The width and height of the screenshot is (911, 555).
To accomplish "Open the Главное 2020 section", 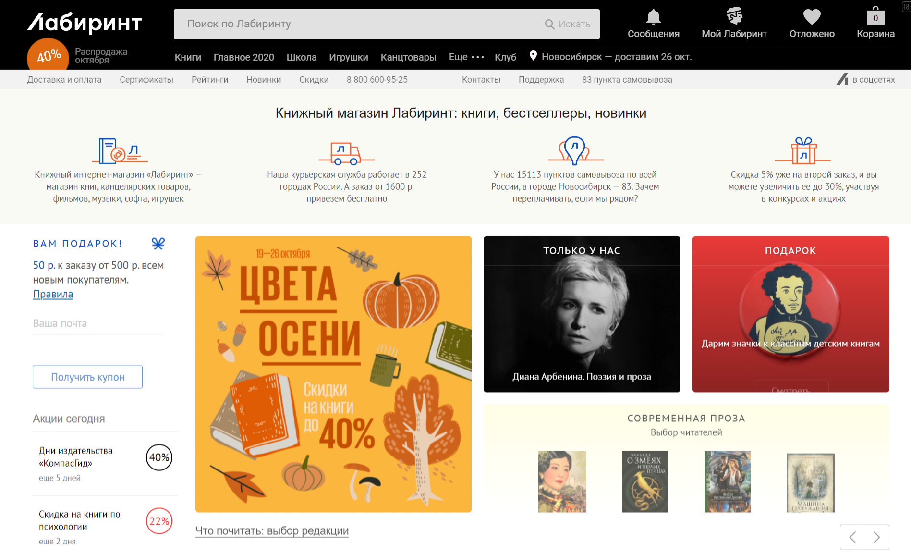I will 244,57.
